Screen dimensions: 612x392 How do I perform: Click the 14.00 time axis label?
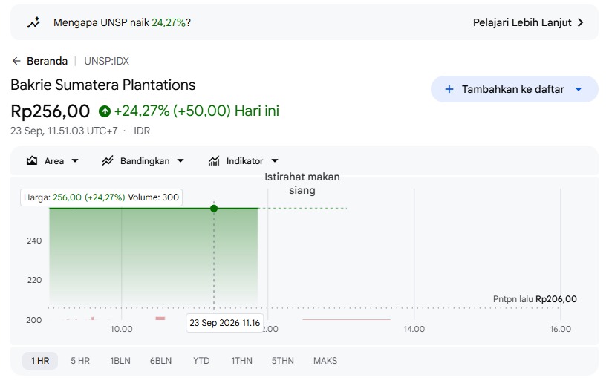click(414, 329)
